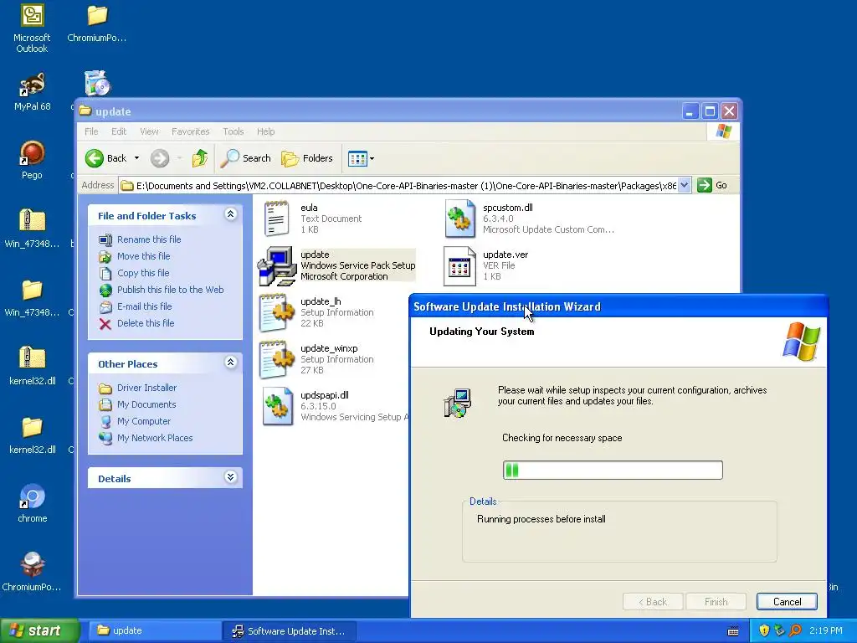Image resolution: width=857 pixels, height=643 pixels.
Task: Open the Back history dropdown arrow
Action: [x=136, y=158]
